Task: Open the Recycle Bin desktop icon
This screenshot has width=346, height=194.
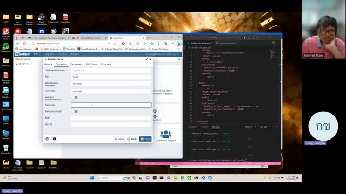Action: click(x=6, y=149)
